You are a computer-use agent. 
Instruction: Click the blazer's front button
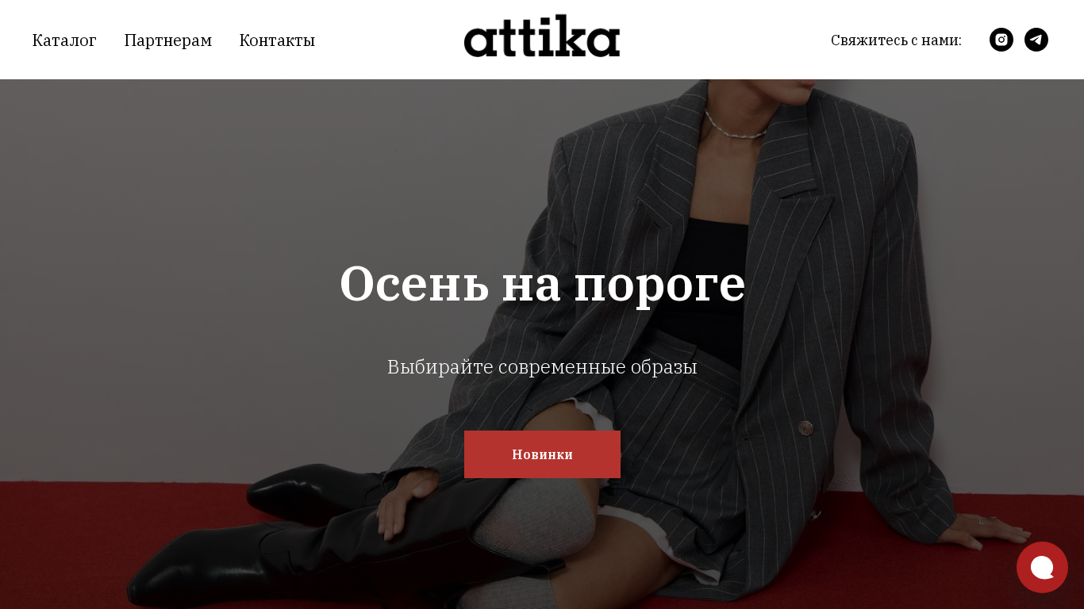coord(805,428)
